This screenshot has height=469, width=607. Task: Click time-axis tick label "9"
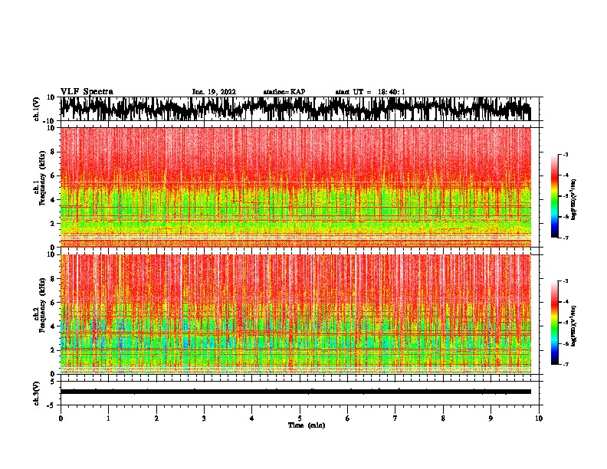tap(491, 418)
